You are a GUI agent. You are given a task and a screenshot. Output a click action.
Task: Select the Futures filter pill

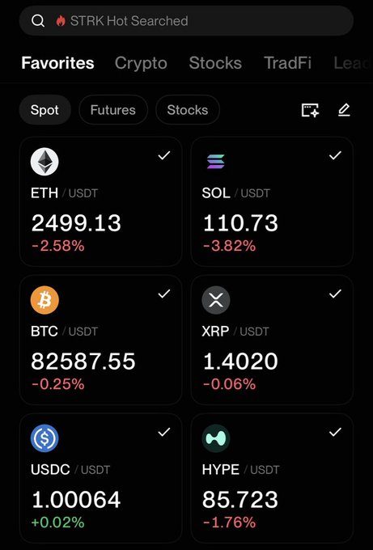click(x=113, y=110)
